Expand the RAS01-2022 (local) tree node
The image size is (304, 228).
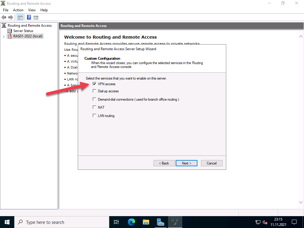4,37
